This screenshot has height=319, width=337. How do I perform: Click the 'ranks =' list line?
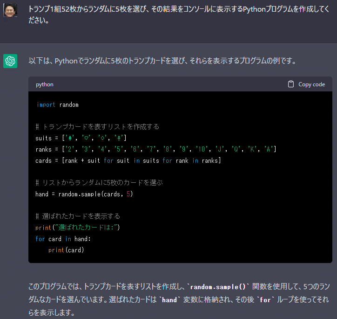156,149
